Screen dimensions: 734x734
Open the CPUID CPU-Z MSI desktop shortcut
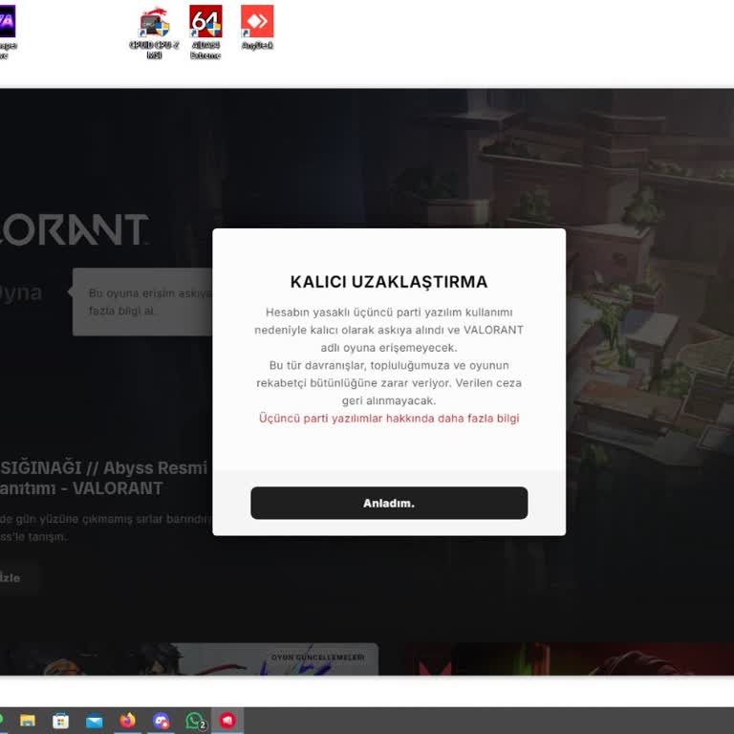pos(154,32)
